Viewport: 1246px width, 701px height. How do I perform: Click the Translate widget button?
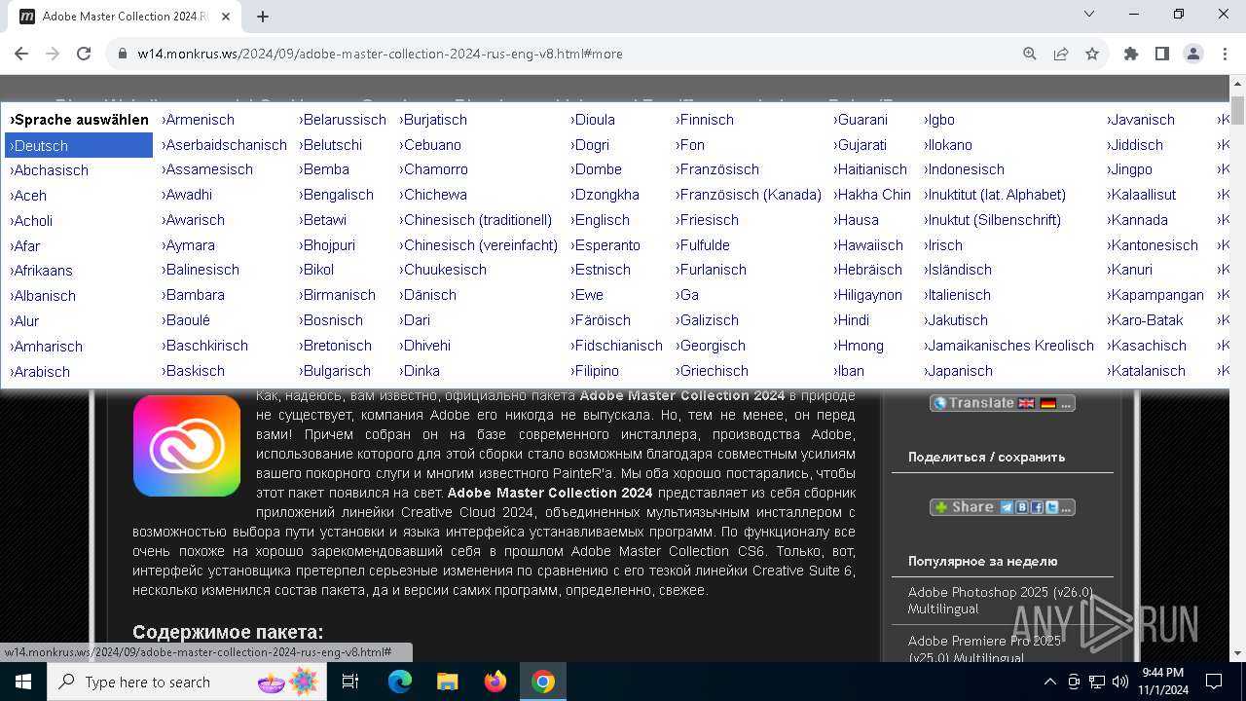[x=1003, y=403]
